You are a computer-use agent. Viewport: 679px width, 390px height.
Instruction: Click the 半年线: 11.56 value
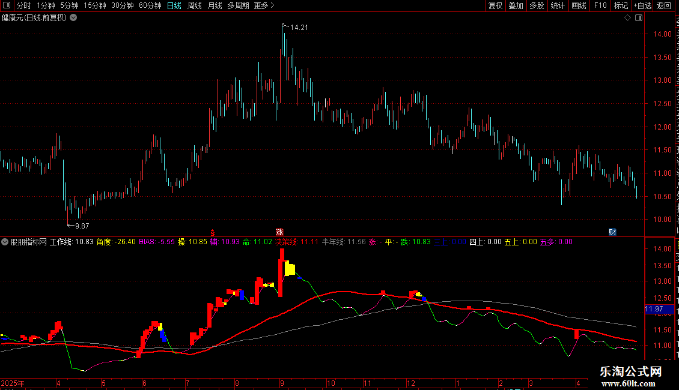[344, 242]
